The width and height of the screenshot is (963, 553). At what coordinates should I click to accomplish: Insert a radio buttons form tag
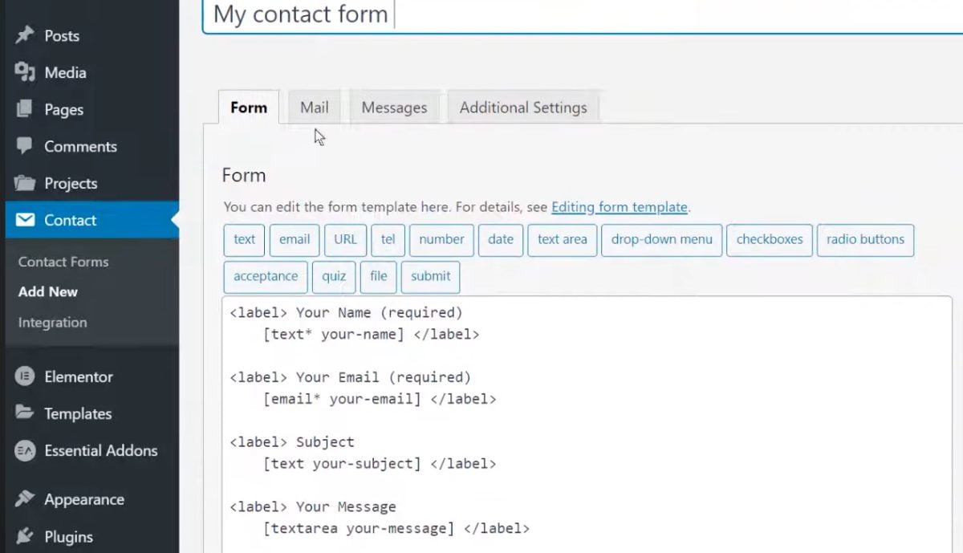(865, 239)
